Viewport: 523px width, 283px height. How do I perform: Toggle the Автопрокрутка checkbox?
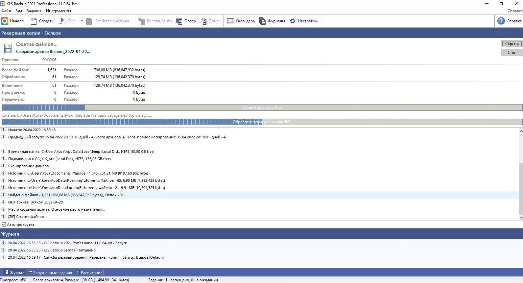point(4,224)
